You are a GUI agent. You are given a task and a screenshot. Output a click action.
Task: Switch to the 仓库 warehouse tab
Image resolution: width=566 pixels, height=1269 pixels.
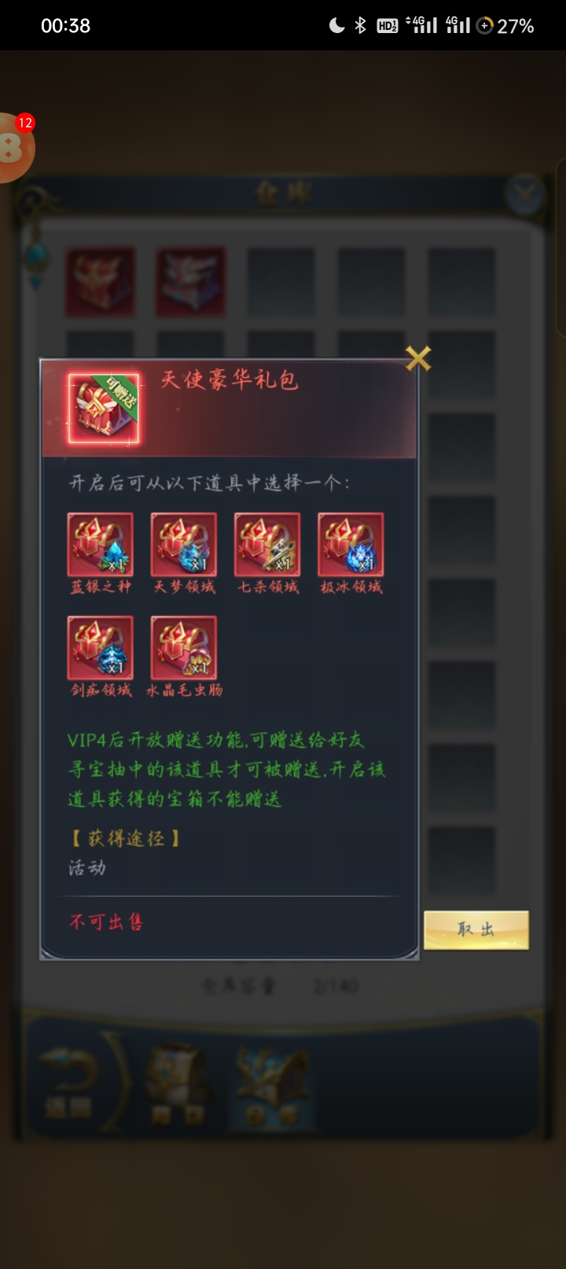tap(271, 1085)
